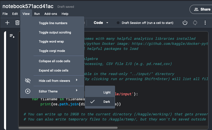The height and width of the screenshot is (130, 212).
Task: Expand Editor Theme submenu arrow
Action: point(77,90)
